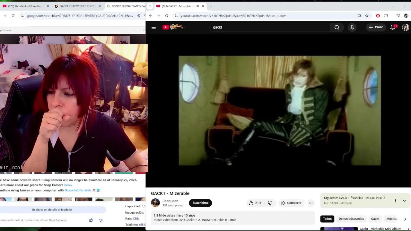Go to YouTube home via logo
Image resolution: width=411 pixels, height=231 pixels.
(x=173, y=27)
